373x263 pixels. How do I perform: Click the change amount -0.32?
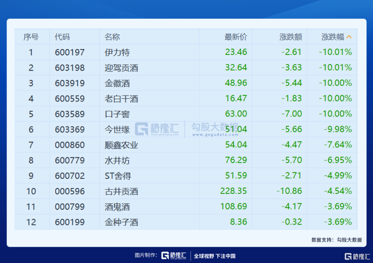291,222
